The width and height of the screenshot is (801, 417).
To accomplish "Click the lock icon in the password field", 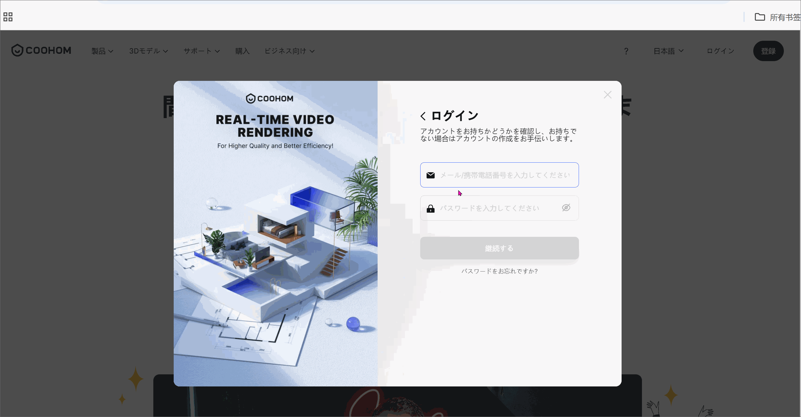I will coord(430,208).
